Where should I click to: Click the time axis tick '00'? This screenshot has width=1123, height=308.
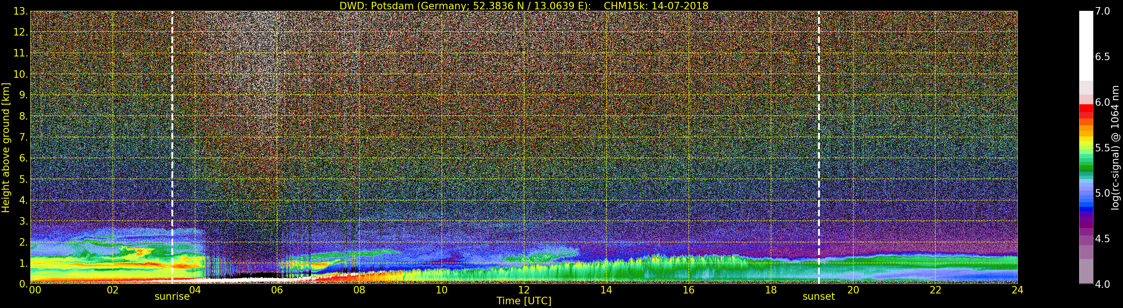click(35, 290)
